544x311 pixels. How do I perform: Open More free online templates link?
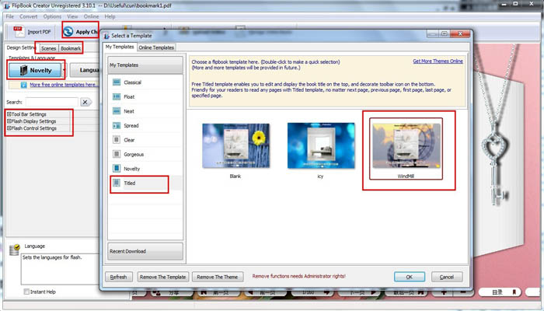click(x=64, y=85)
